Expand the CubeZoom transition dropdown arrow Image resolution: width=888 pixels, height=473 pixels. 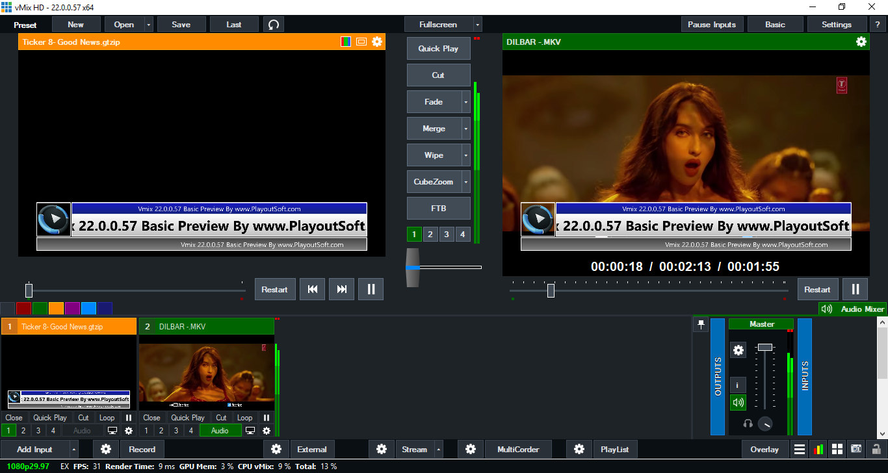(465, 182)
